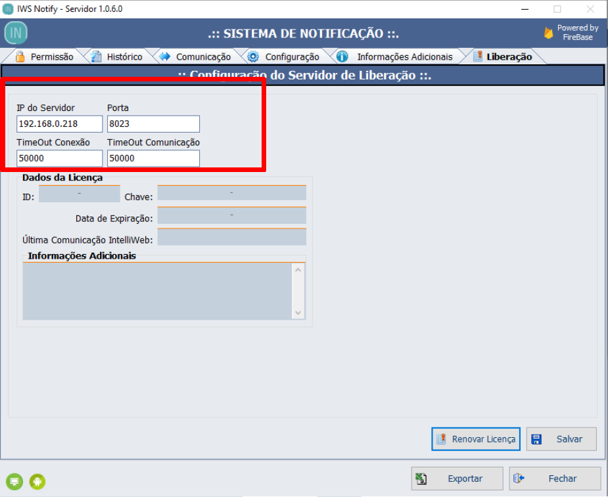Click the Salvar button
The height and width of the screenshot is (497, 608).
(561, 439)
